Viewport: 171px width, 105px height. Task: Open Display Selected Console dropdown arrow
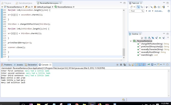[x=155, y=65]
